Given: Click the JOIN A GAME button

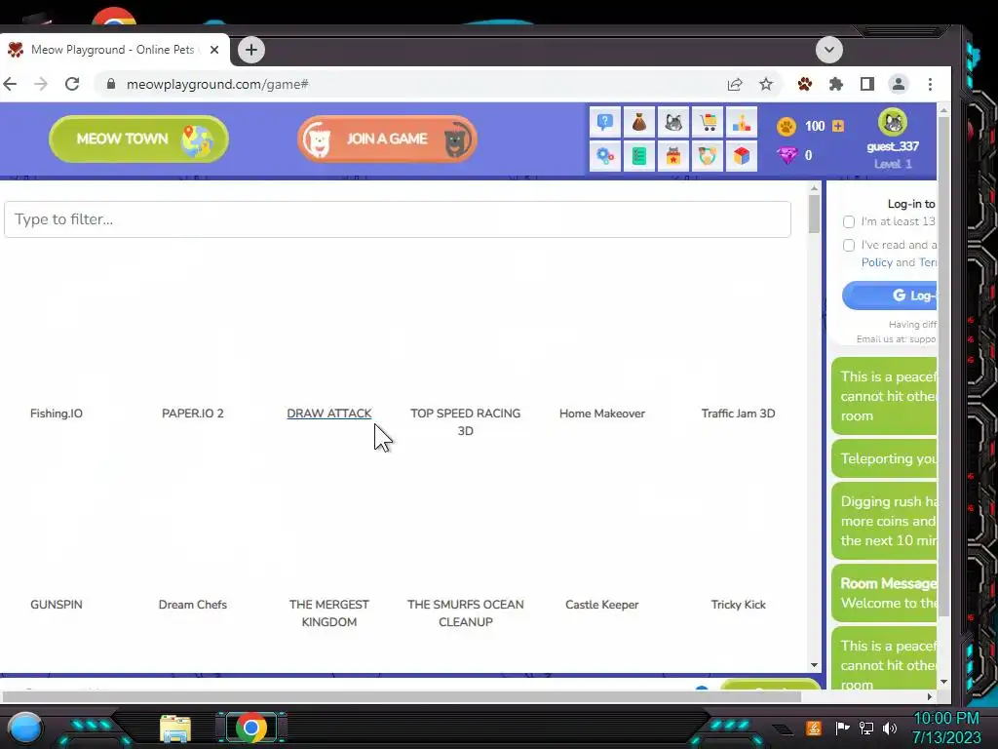Looking at the screenshot, I should click(x=387, y=138).
